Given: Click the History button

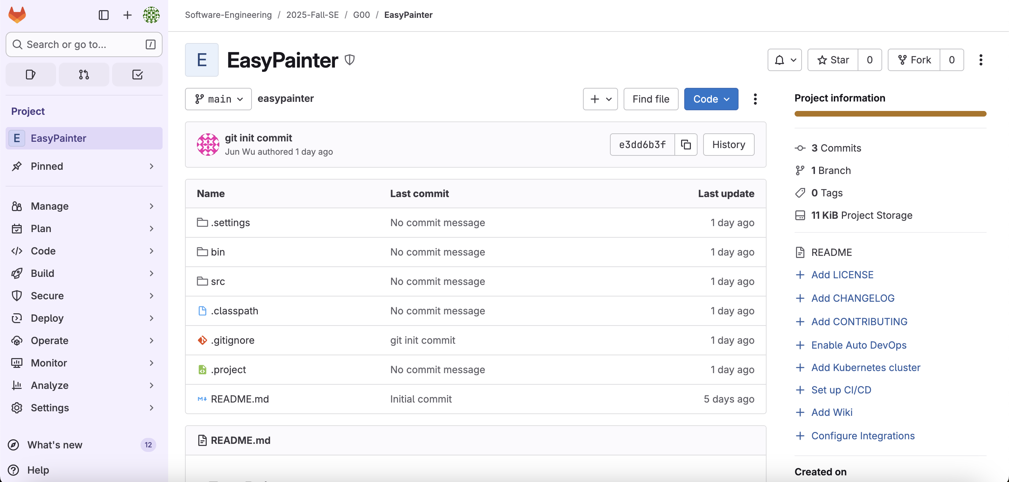Looking at the screenshot, I should [x=728, y=144].
